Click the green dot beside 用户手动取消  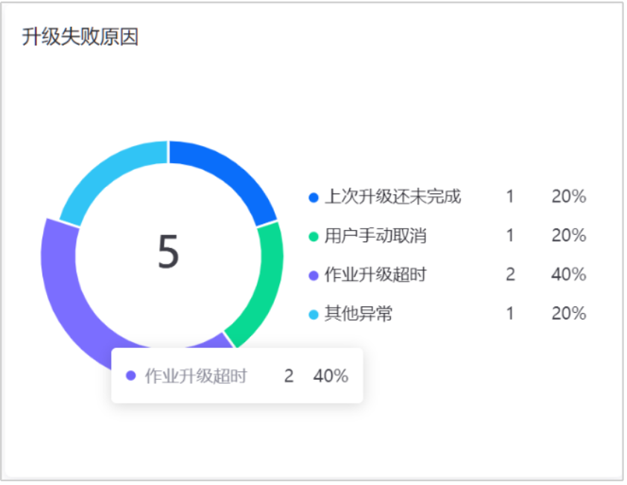(313, 236)
